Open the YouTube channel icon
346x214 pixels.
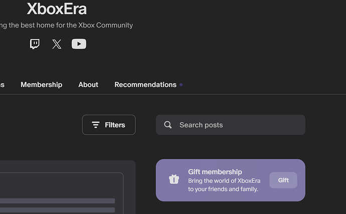tap(79, 44)
